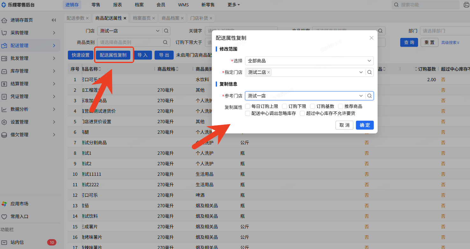Viewport: 470px width, 249px height.
Task: Close the 配送属性复制 dialog
Action: [371, 38]
